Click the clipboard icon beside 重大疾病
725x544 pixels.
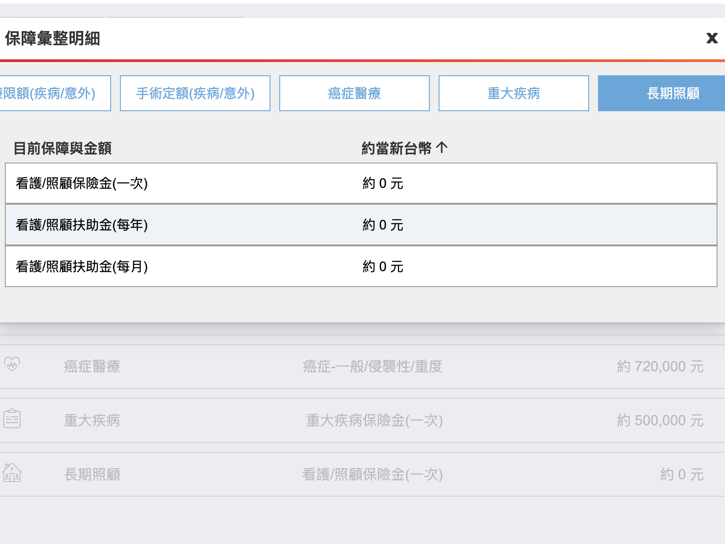[x=12, y=419]
